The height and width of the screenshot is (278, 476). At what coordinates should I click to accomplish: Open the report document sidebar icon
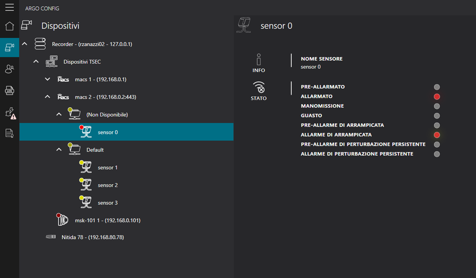9,133
